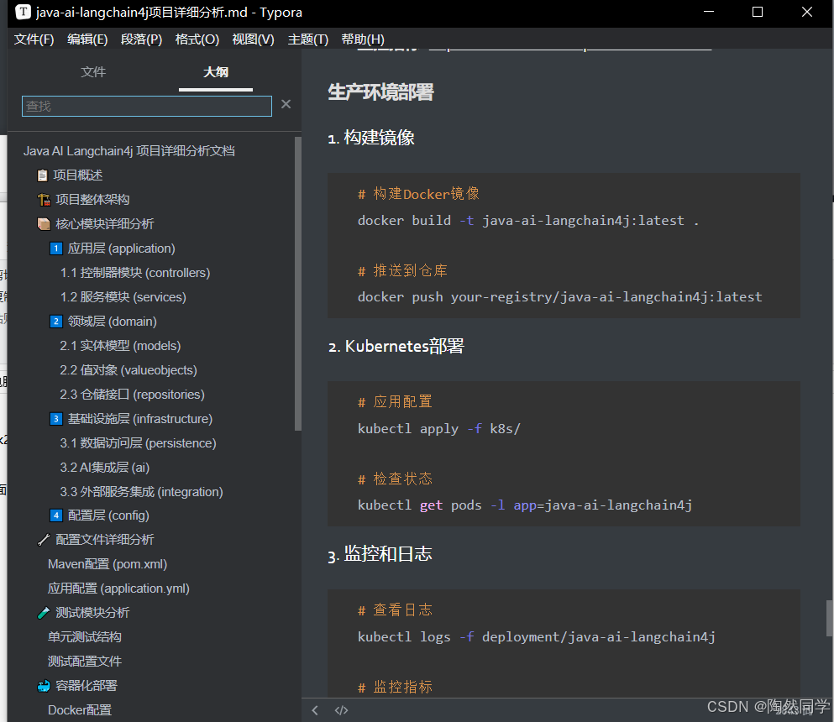Click the 生产环境部署 heading

click(380, 92)
